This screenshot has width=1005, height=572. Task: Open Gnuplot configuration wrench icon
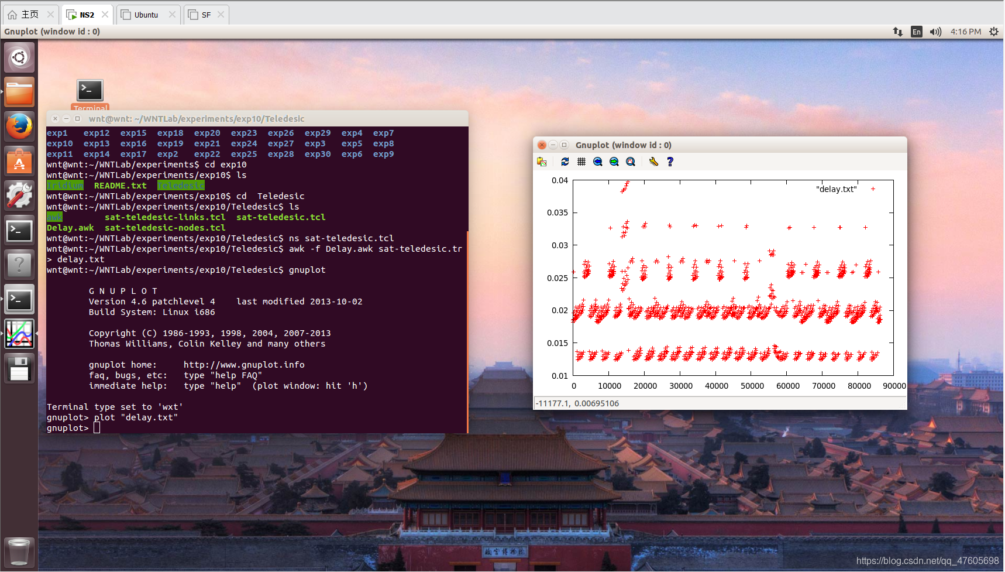653,162
